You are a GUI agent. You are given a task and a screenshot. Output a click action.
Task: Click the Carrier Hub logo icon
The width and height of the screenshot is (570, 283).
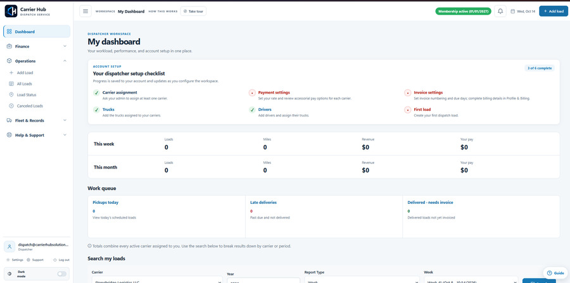[11, 11]
